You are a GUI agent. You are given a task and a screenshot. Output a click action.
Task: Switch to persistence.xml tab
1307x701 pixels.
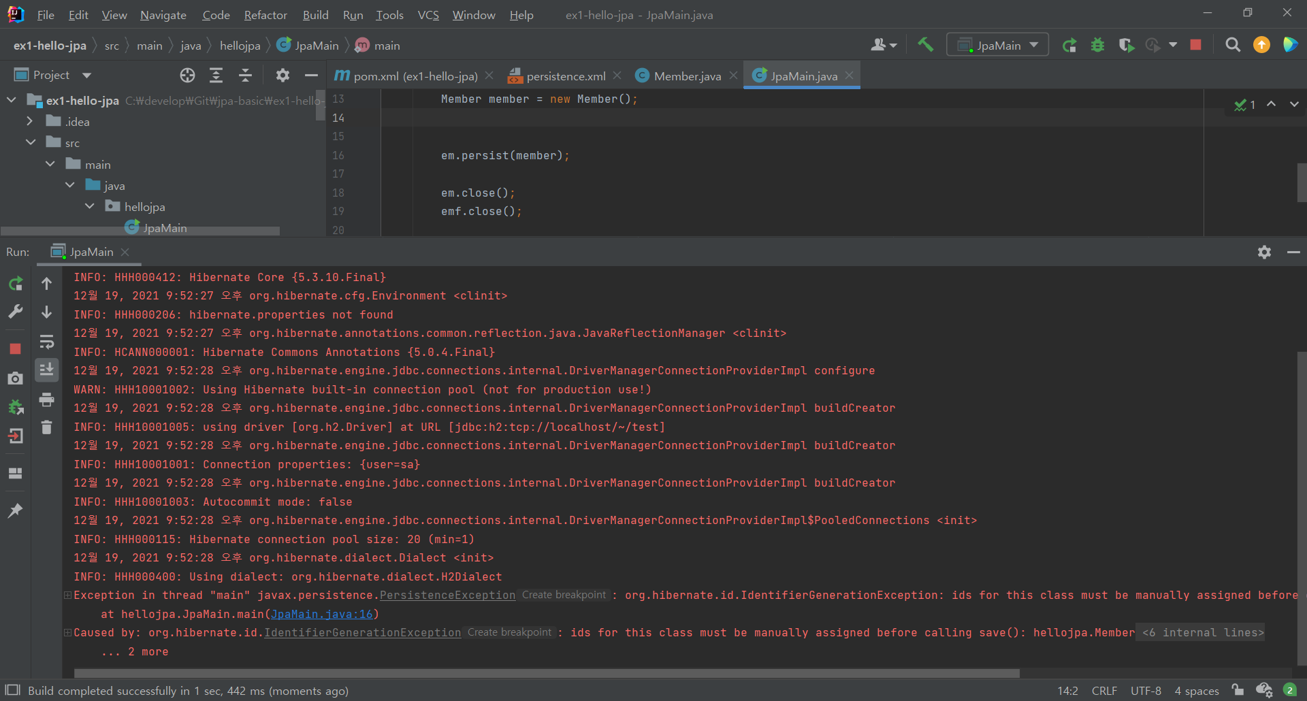[x=565, y=76]
